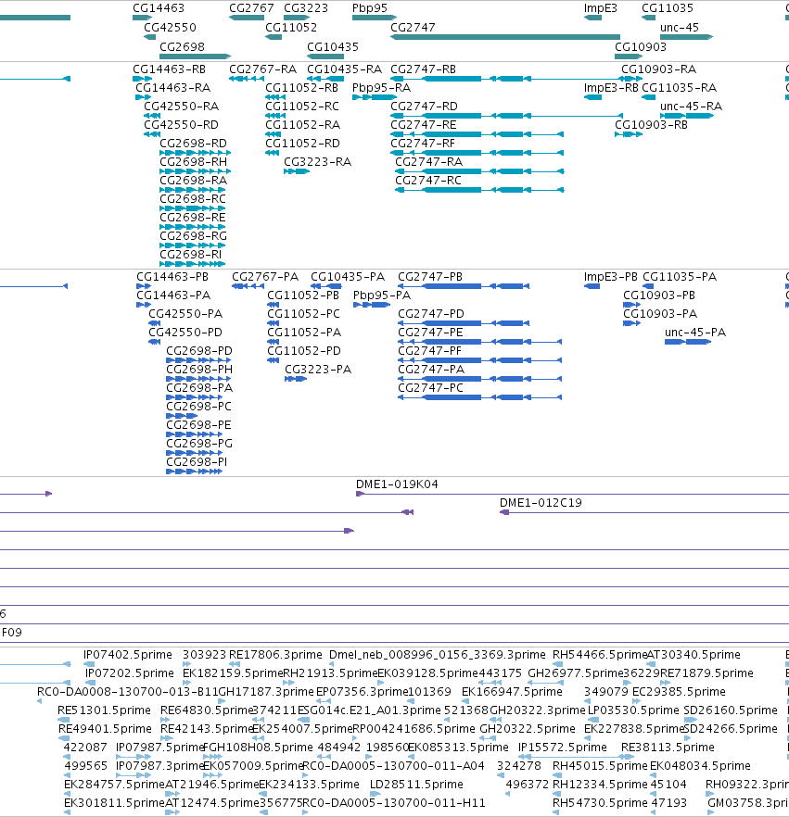The image size is (789, 817).
Task: Select protein Pbp95-PA
Action: [x=382, y=295]
